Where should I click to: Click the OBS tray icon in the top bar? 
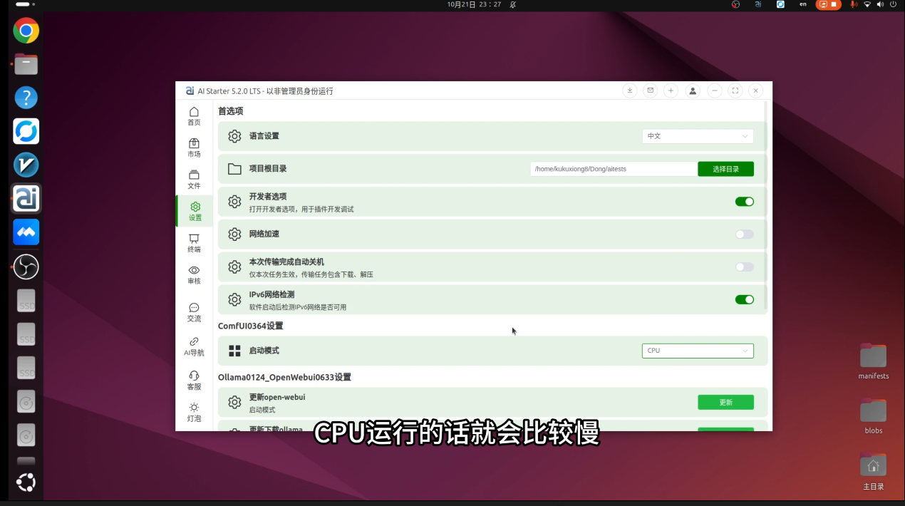tap(736, 4)
